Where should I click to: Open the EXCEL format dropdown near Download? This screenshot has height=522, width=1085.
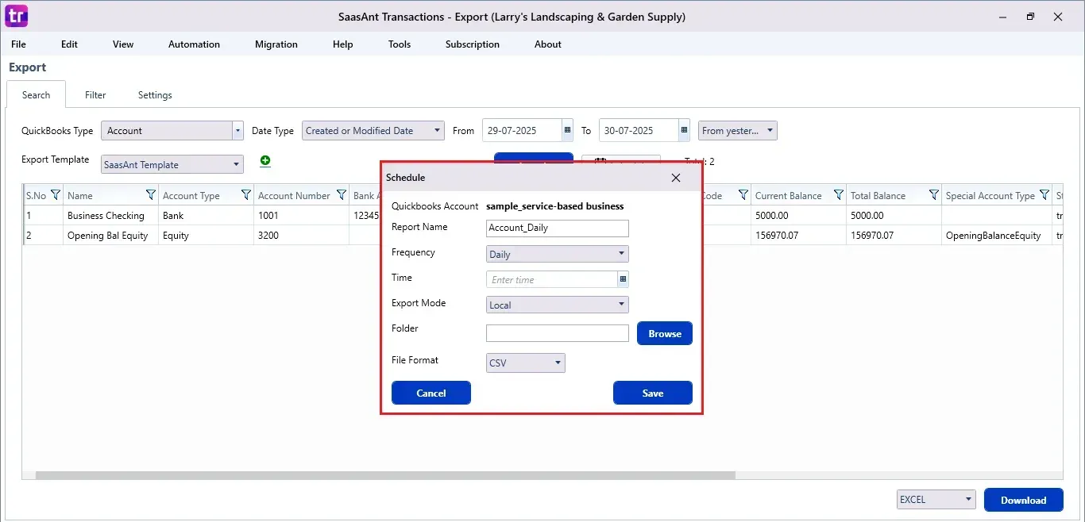[x=936, y=500]
